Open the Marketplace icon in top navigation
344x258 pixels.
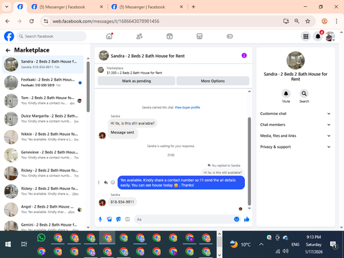point(200,36)
